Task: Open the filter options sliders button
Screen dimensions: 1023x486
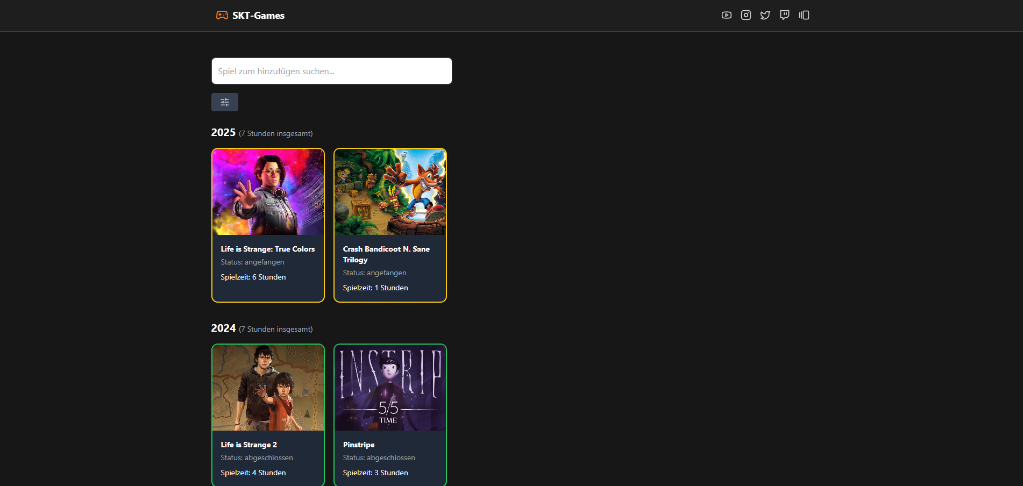Action: tap(225, 102)
